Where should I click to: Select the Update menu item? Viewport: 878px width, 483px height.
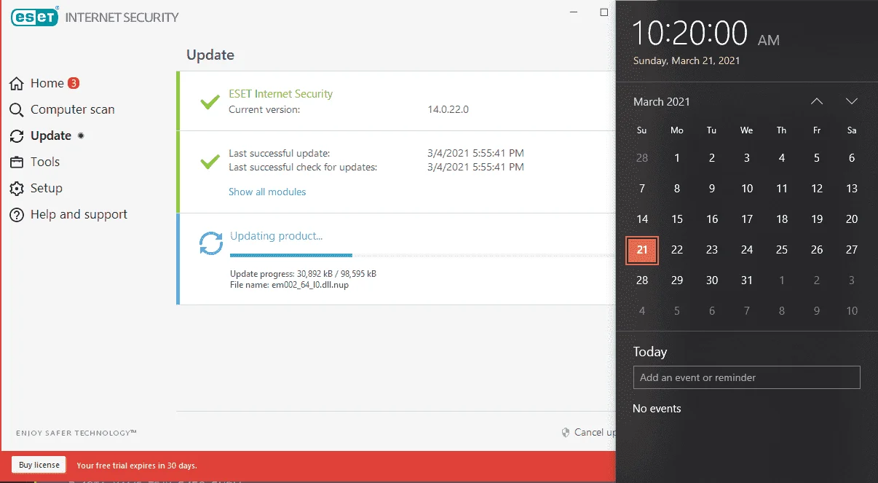[51, 136]
